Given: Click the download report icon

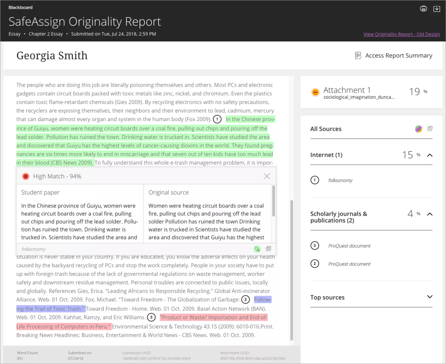Looking at the screenshot, I should [x=437, y=9].
